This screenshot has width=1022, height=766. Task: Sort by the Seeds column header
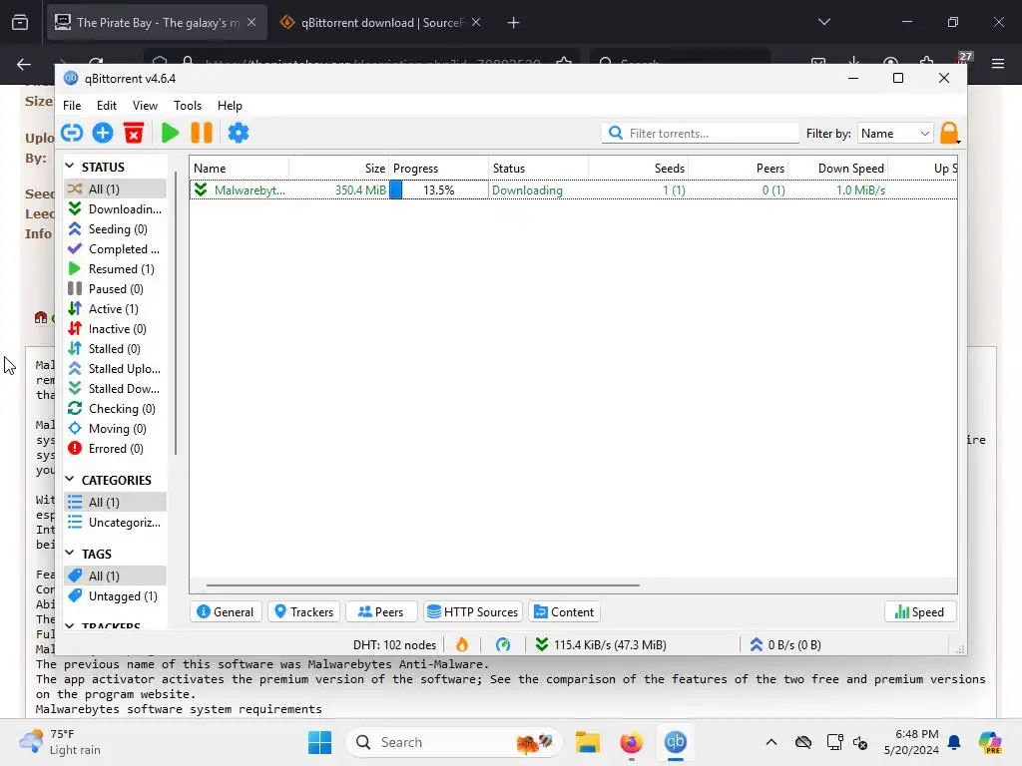tap(638, 168)
